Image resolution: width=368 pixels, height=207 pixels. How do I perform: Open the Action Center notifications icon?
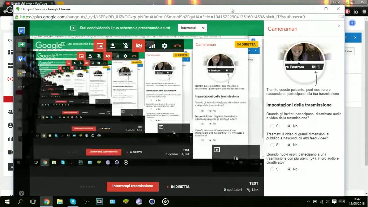334,202
